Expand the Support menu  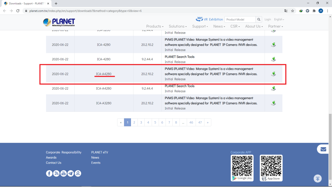tap(200, 26)
